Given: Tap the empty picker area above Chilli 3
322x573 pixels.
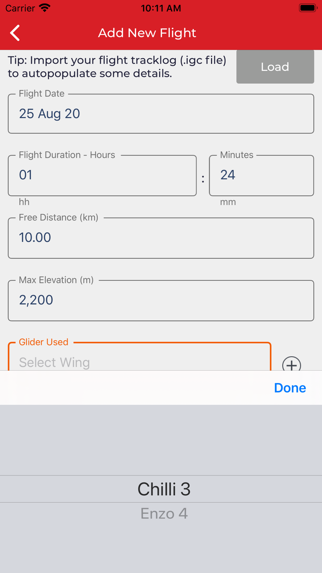Looking at the screenshot, I should coord(161,440).
